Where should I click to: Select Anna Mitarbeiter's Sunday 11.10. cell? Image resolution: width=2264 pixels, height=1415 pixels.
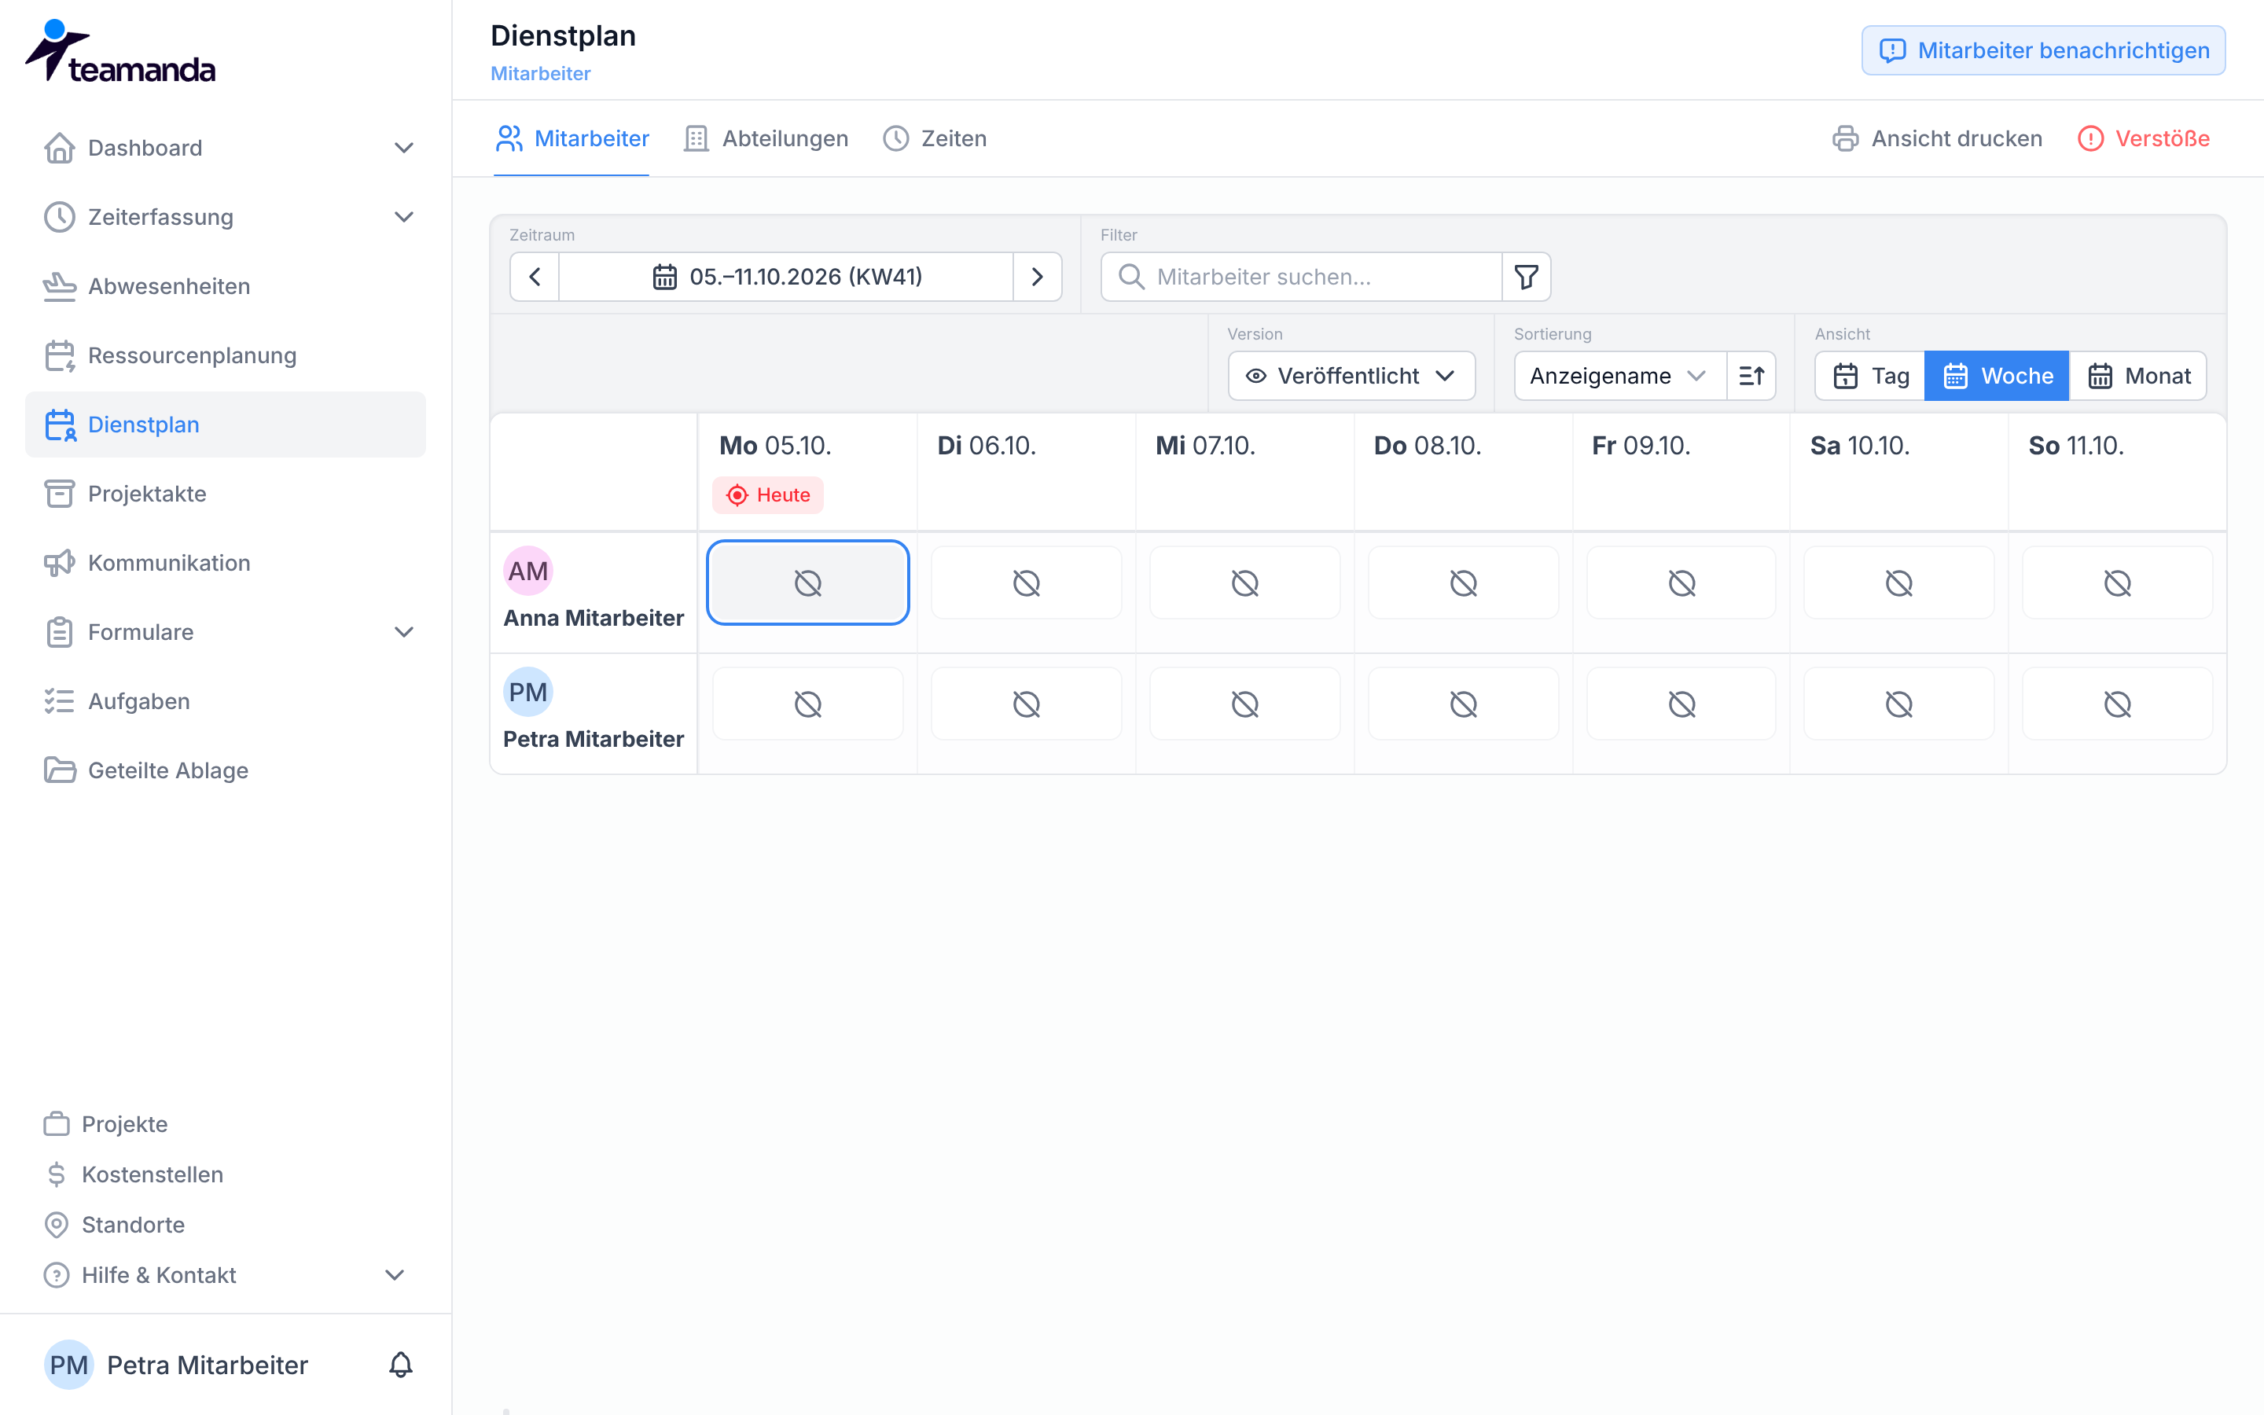(x=2117, y=582)
